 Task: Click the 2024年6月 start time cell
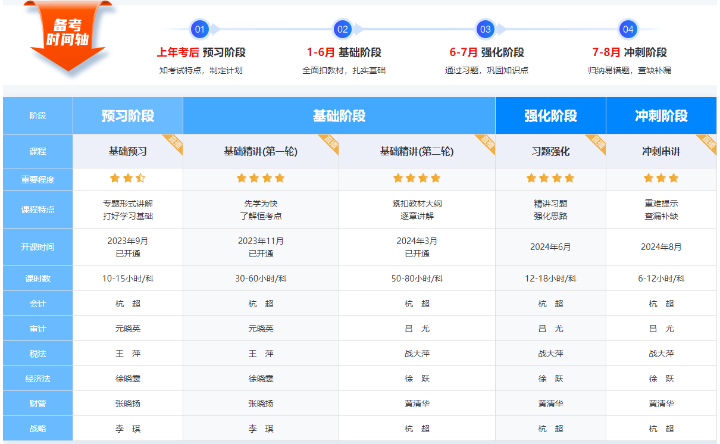(x=550, y=247)
